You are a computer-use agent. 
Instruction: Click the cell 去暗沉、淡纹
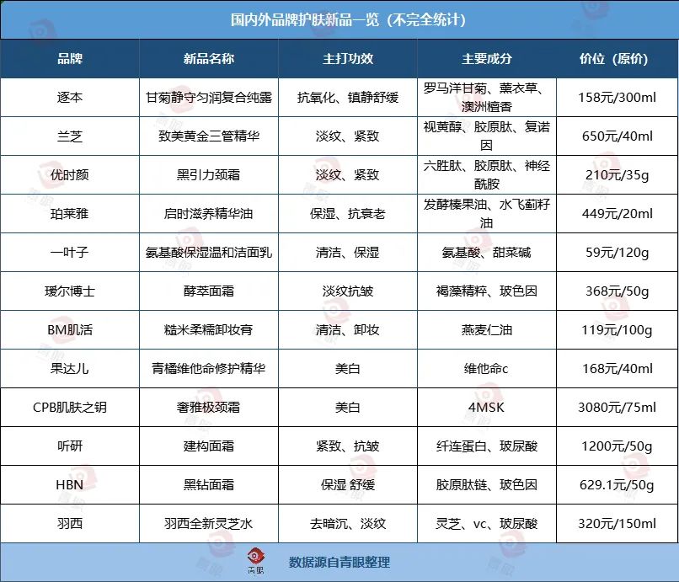click(x=348, y=524)
